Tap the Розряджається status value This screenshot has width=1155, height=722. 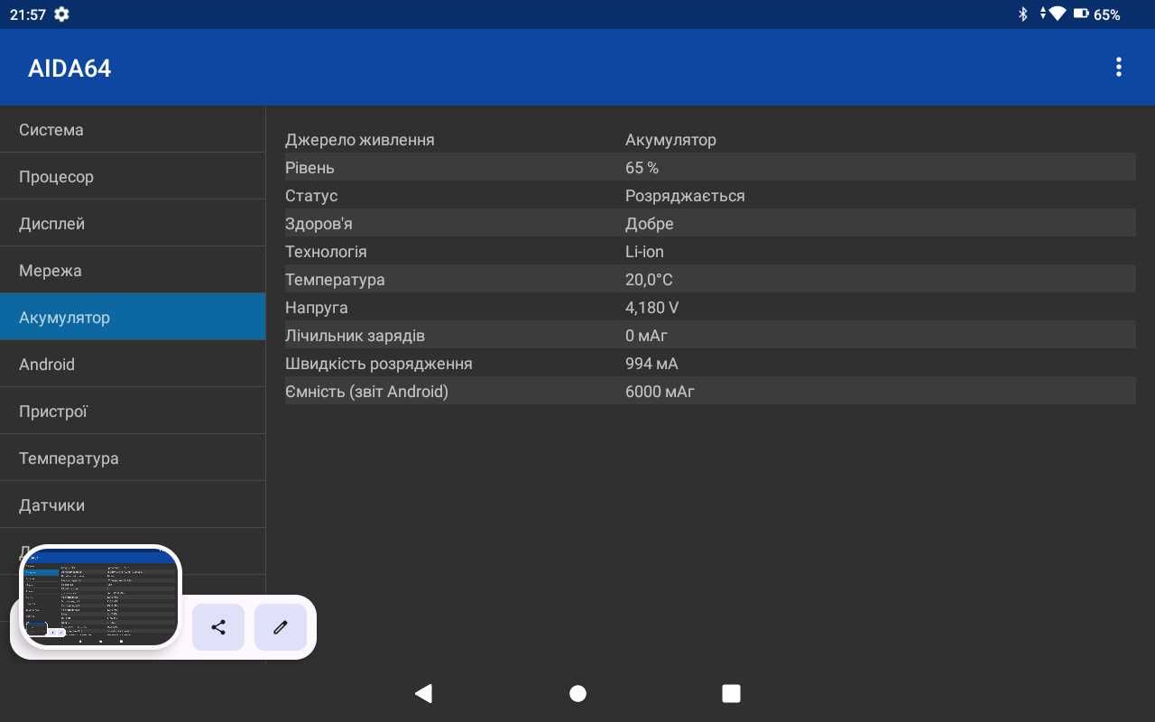[685, 196]
